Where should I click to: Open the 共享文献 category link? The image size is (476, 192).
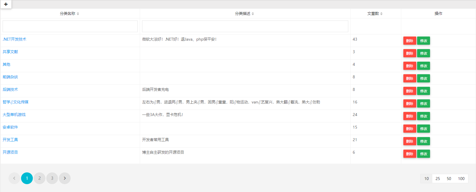click(x=10, y=52)
